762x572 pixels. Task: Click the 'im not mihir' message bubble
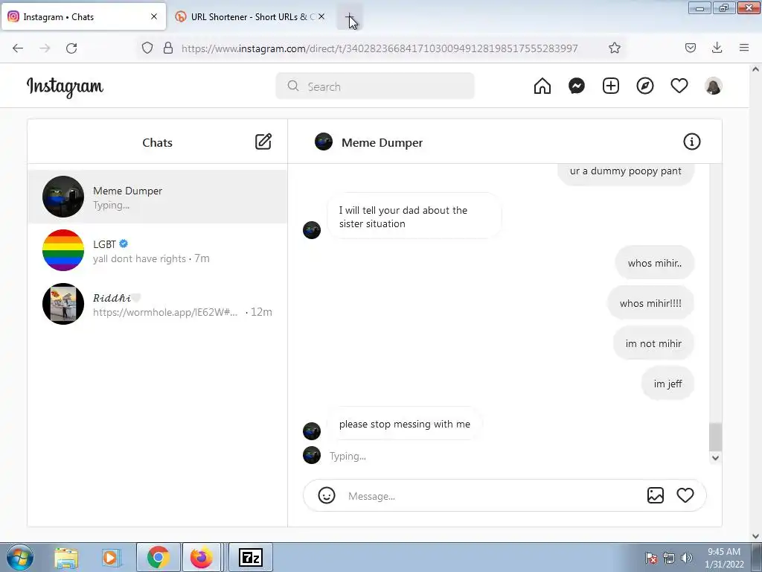[x=653, y=343]
